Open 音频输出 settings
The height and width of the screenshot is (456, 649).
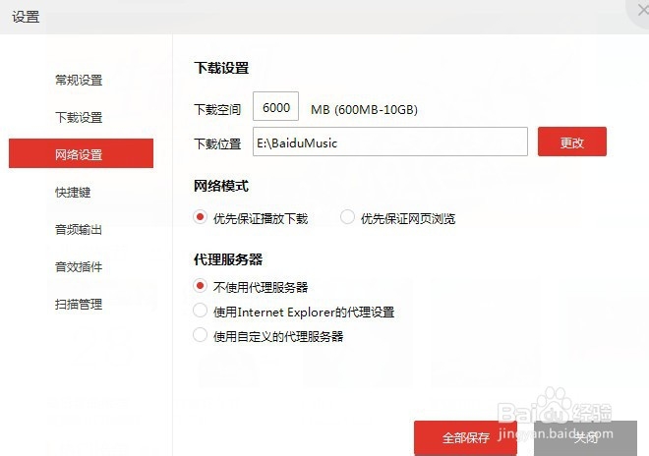(79, 230)
